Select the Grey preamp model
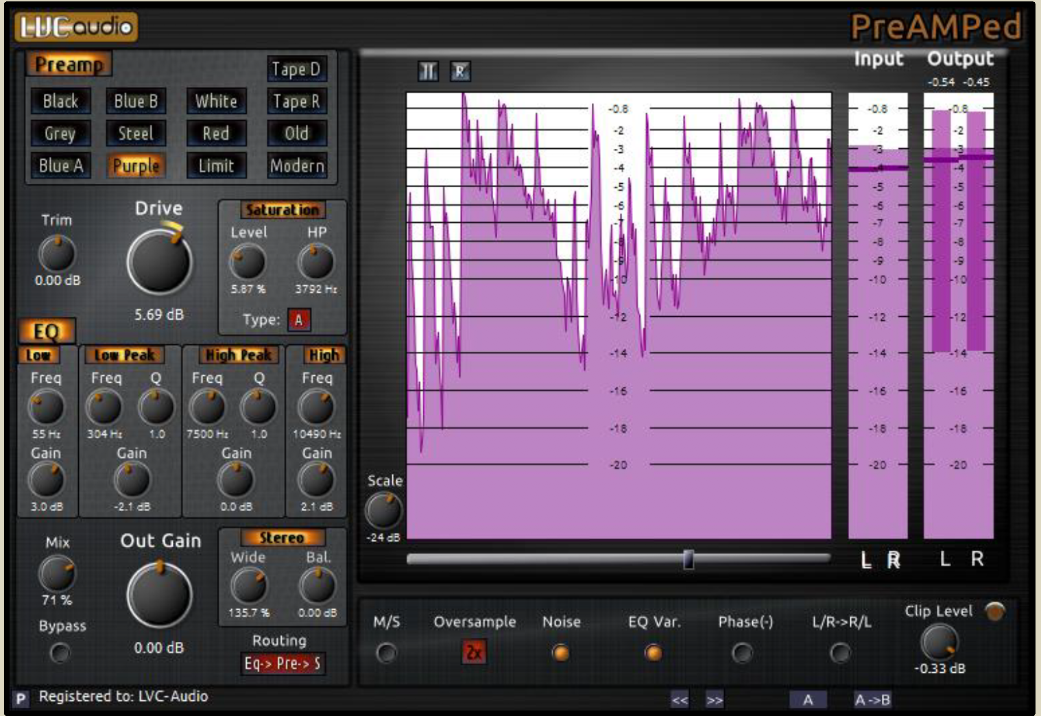Screen dimensions: 1041x716 (x=60, y=134)
